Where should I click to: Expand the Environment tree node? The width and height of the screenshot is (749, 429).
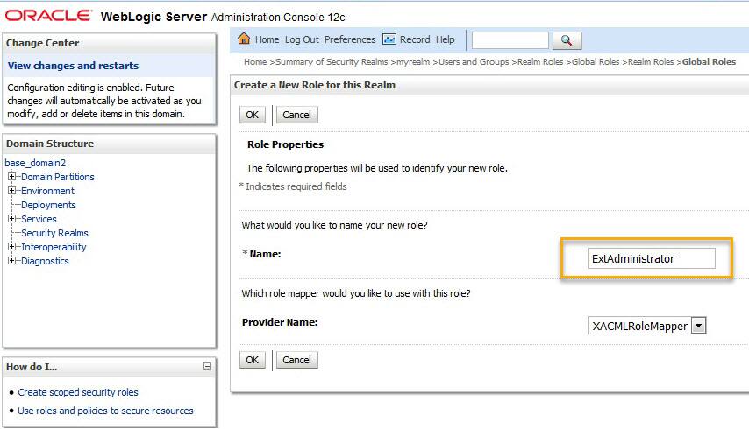pos(11,191)
